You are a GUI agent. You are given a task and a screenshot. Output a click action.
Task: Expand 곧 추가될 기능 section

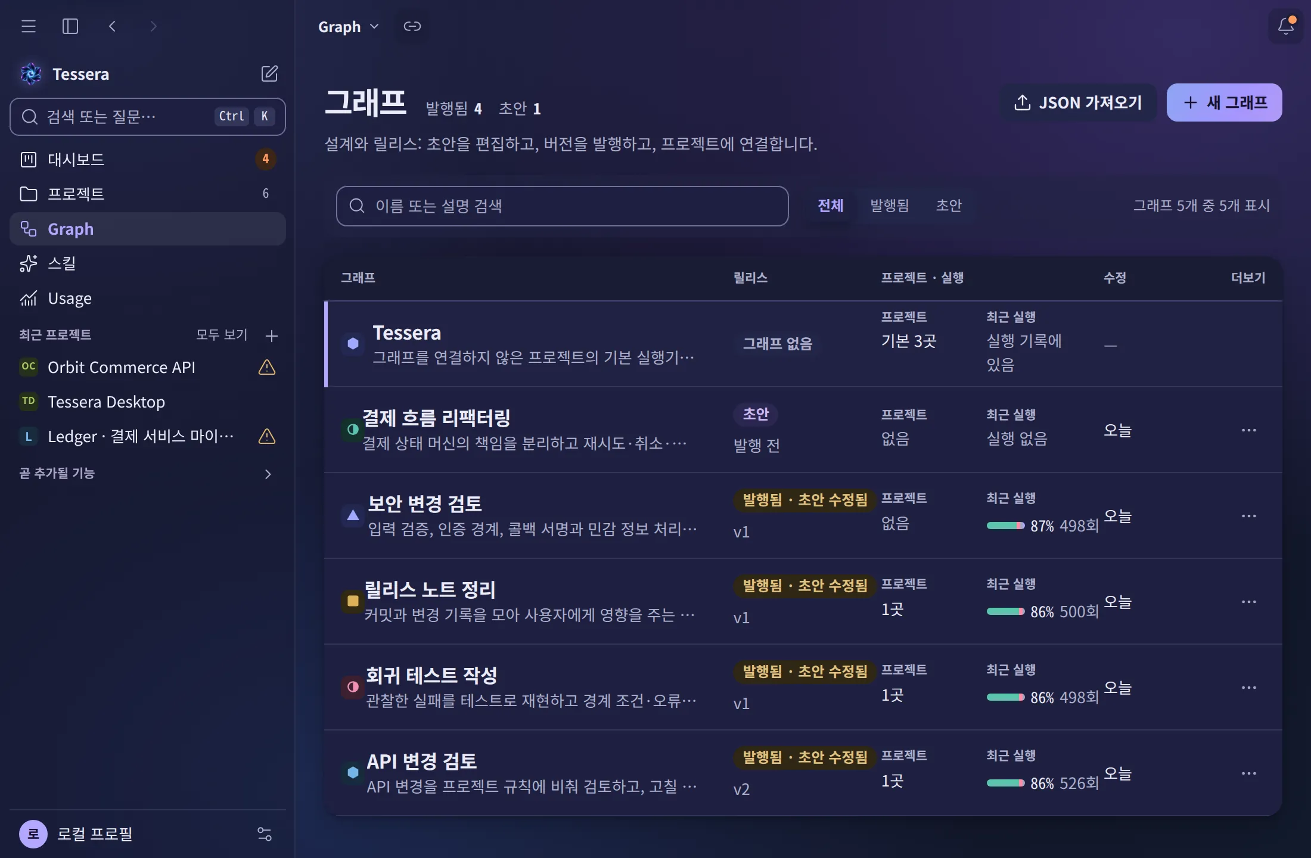point(148,474)
